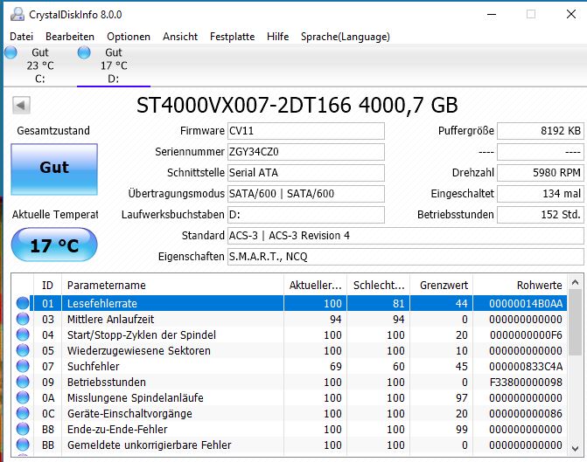Screen dimensions: 587x462
Task: Select the 07 Suchfehler row
Action: [290, 366]
